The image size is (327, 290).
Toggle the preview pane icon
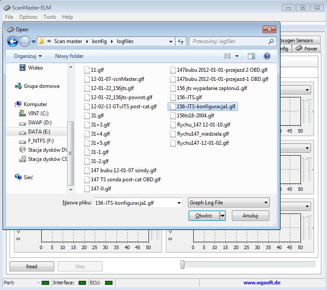pos(251,56)
